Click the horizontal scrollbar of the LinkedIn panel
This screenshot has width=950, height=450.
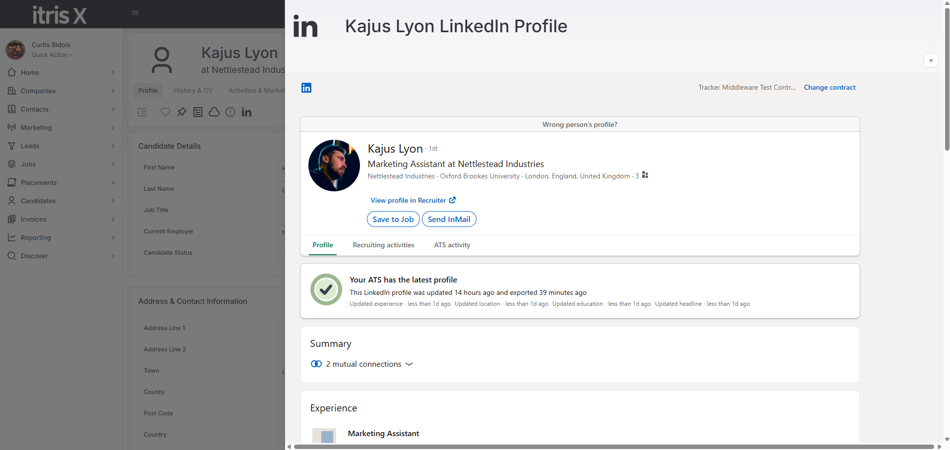614,447
